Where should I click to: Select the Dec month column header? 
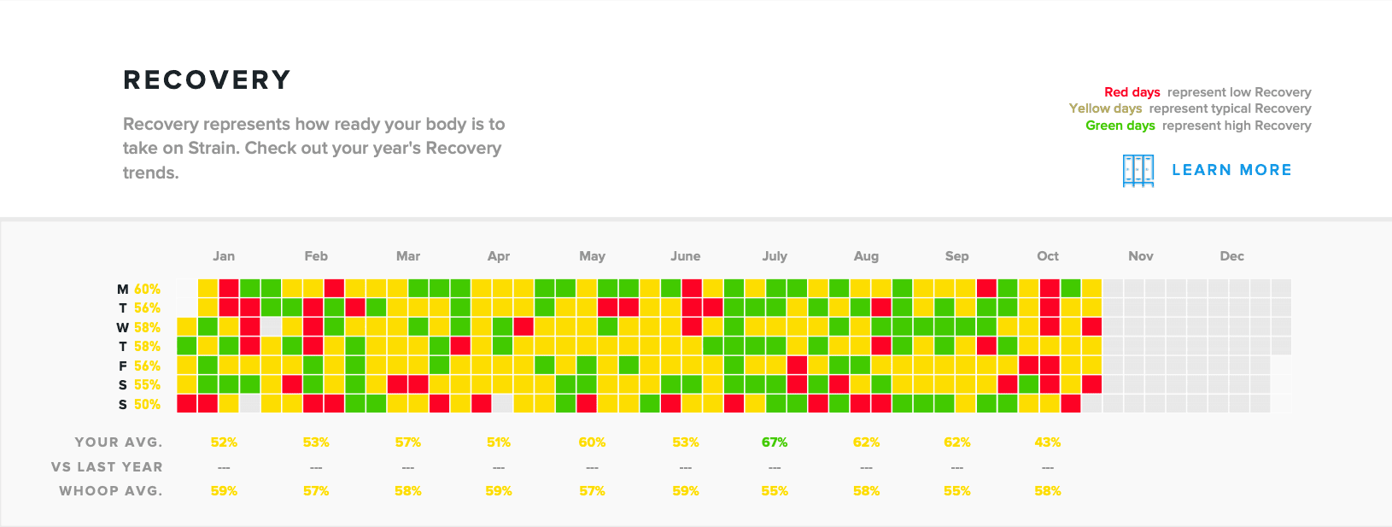(1231, 255)
